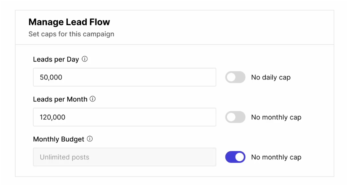Click the white knob on the enabled toggle
The image size is (348, 185).
[240, 157]
